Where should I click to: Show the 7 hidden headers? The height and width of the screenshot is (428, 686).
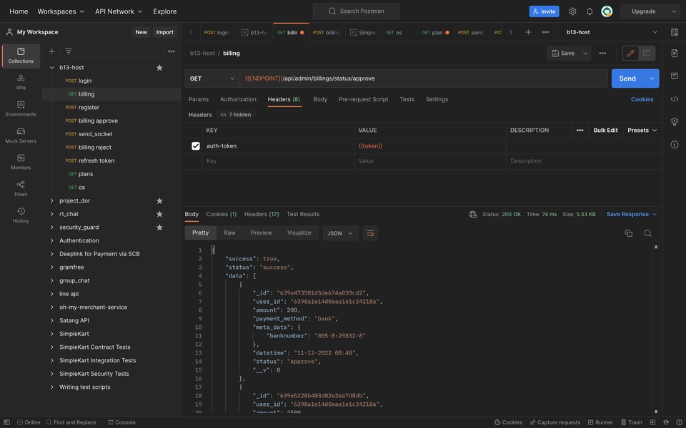[236, 114]
